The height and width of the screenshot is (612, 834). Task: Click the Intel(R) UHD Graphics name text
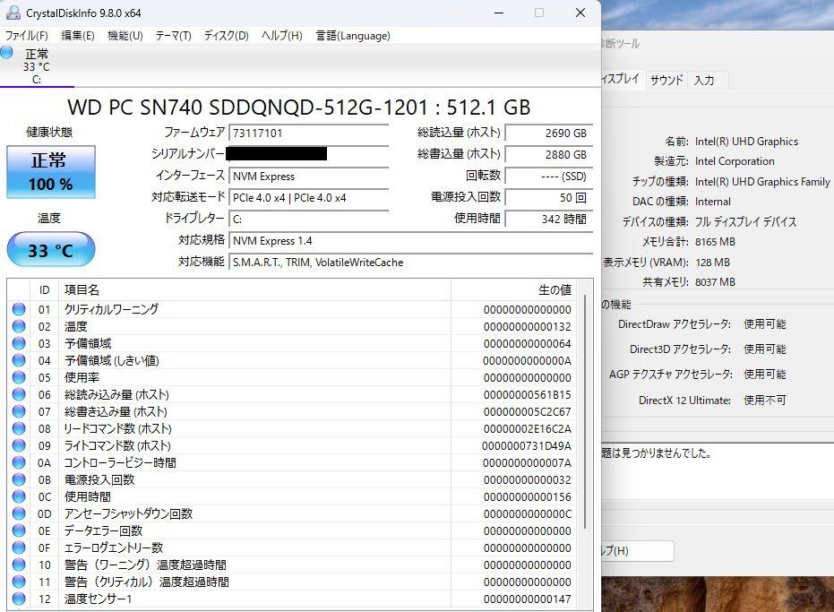click(x=746, y=142)
